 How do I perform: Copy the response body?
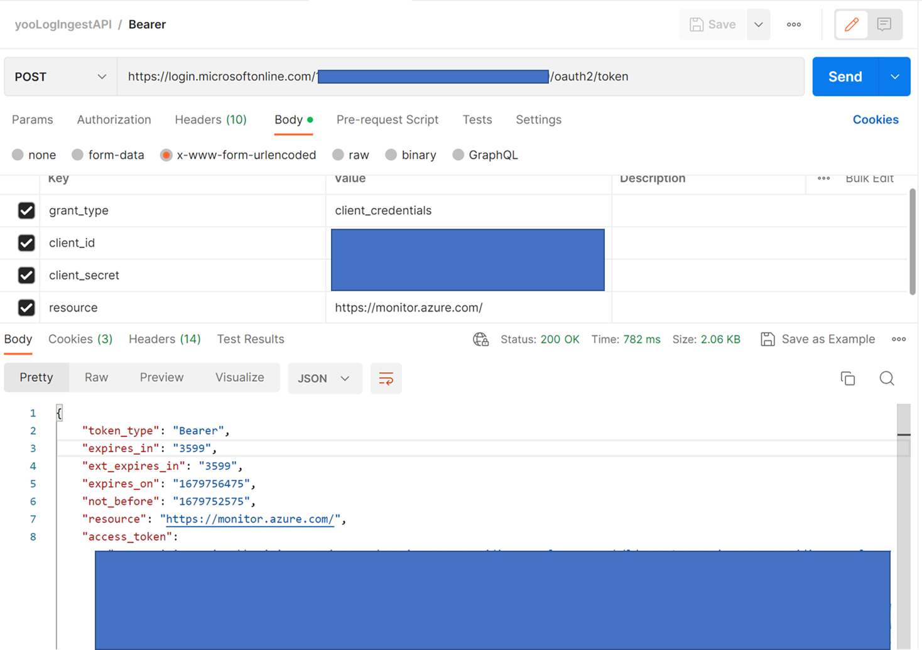(847, 378)
